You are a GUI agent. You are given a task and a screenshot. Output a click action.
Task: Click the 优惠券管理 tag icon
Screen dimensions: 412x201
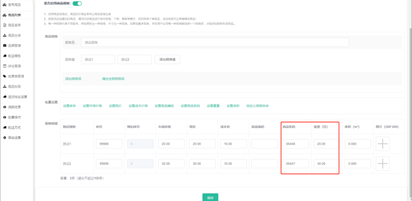tap(5, 76)
